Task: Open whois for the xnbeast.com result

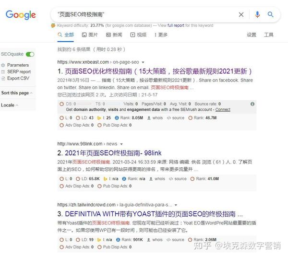Action: [155, 118]
